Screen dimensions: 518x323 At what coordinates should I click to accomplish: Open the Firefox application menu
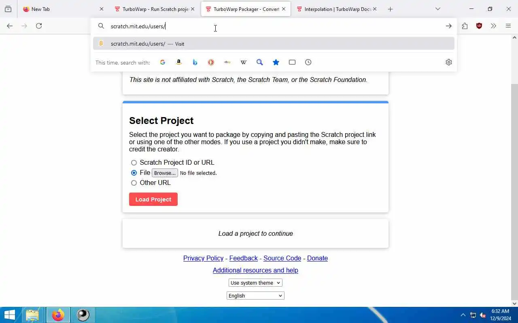point(508,26)
